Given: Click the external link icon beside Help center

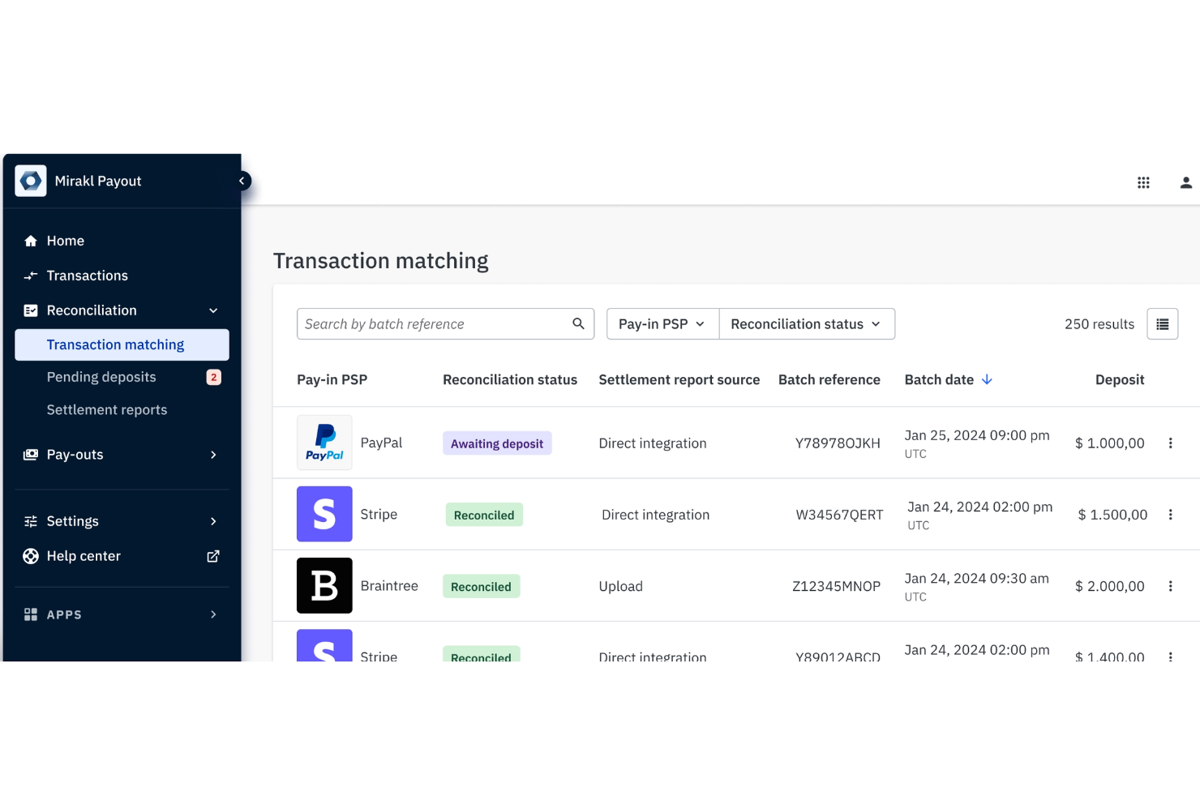Looking at the screenshot, I should click(213, 556).
